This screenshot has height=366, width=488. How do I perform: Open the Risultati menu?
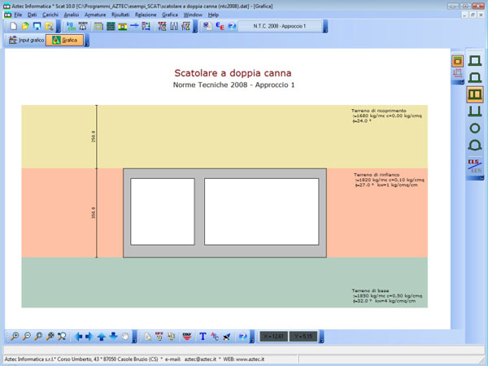tap(120, 15)
